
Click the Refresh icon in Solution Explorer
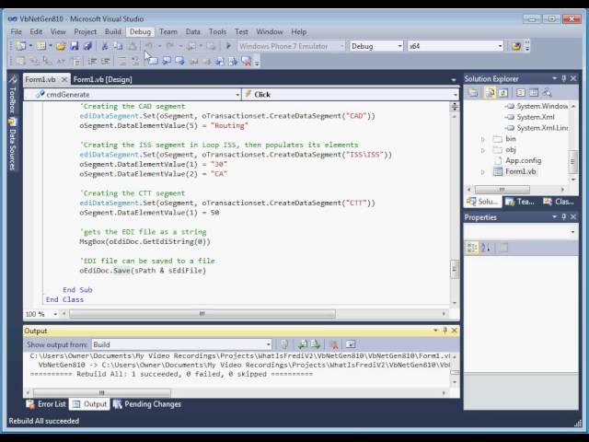(503, 92)
